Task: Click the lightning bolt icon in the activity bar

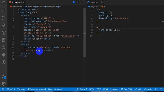Action: (x=4, y=62)
